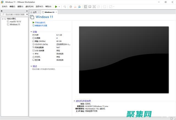Close the Windows 11 tab
The height and width of the screenshot is (120, 176).
click(x=56, y=12)
